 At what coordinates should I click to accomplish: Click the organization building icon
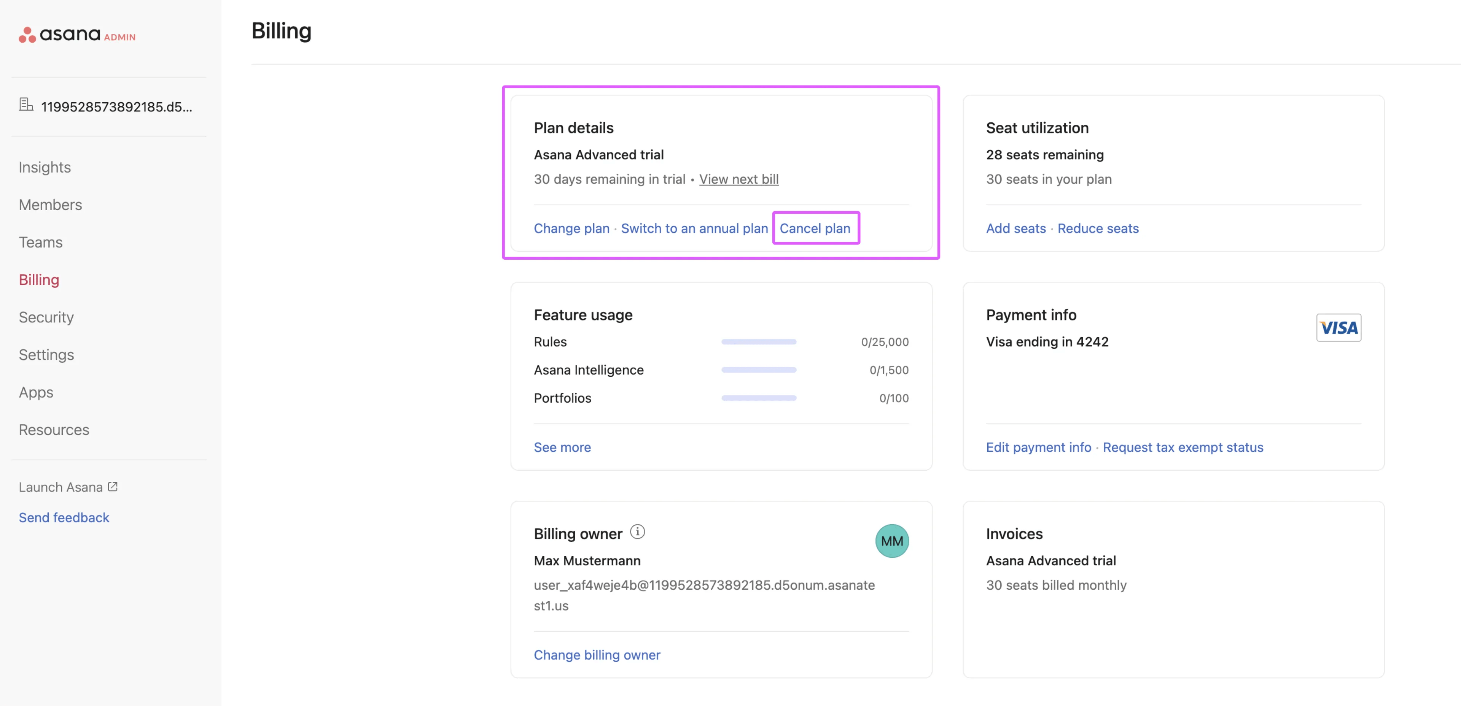[25, 105]
